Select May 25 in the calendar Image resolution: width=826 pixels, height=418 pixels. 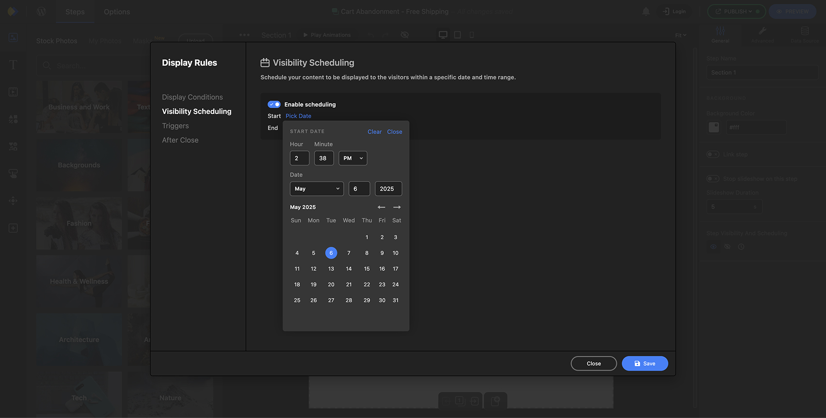tap(297, 301)
